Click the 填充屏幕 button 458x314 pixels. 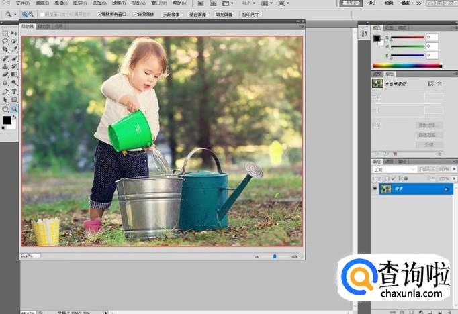pos(224,14)
